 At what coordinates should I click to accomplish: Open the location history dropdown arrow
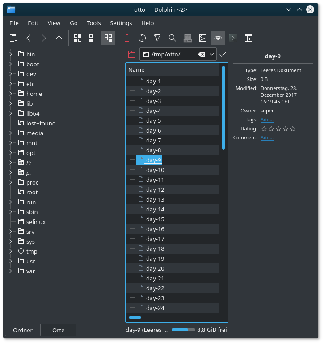tap(212, 54)
